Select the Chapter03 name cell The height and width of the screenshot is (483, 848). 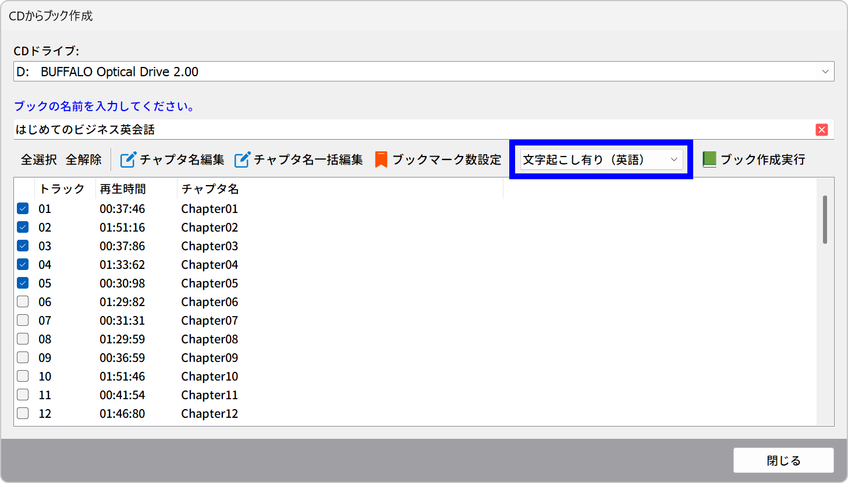coord(210,246)
